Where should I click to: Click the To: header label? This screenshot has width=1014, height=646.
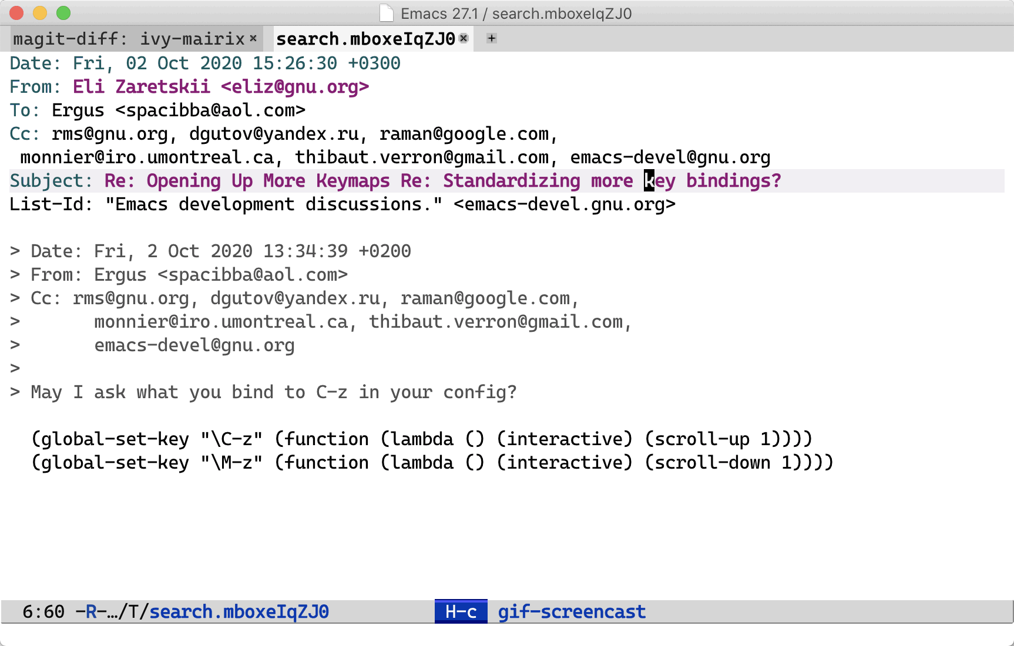[25, 110]
